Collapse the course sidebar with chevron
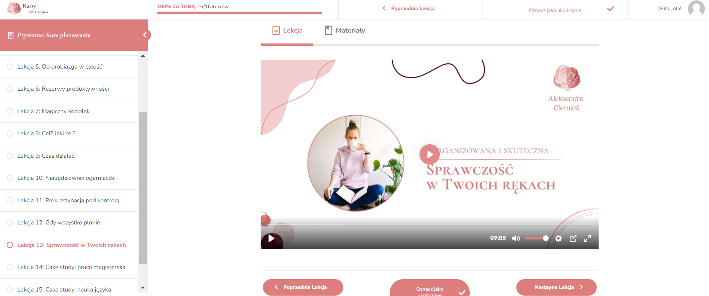The height and width of the screenshot is (296, 709). (145, 35)
